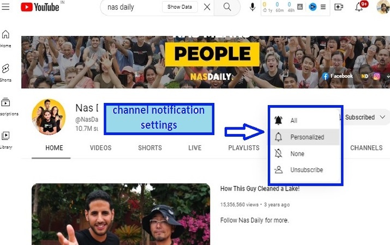Click the Show Data button
390x245 pixels.
pyautogui.click(x=179, y=7)
